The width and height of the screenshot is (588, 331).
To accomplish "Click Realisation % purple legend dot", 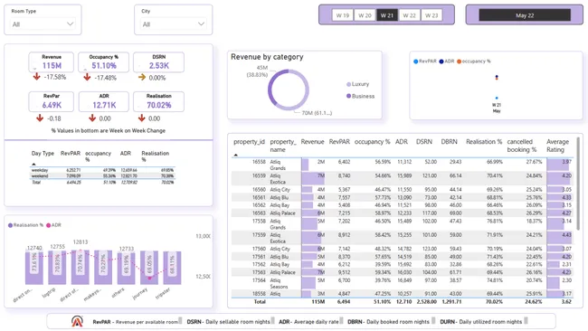I will (11, 225).
